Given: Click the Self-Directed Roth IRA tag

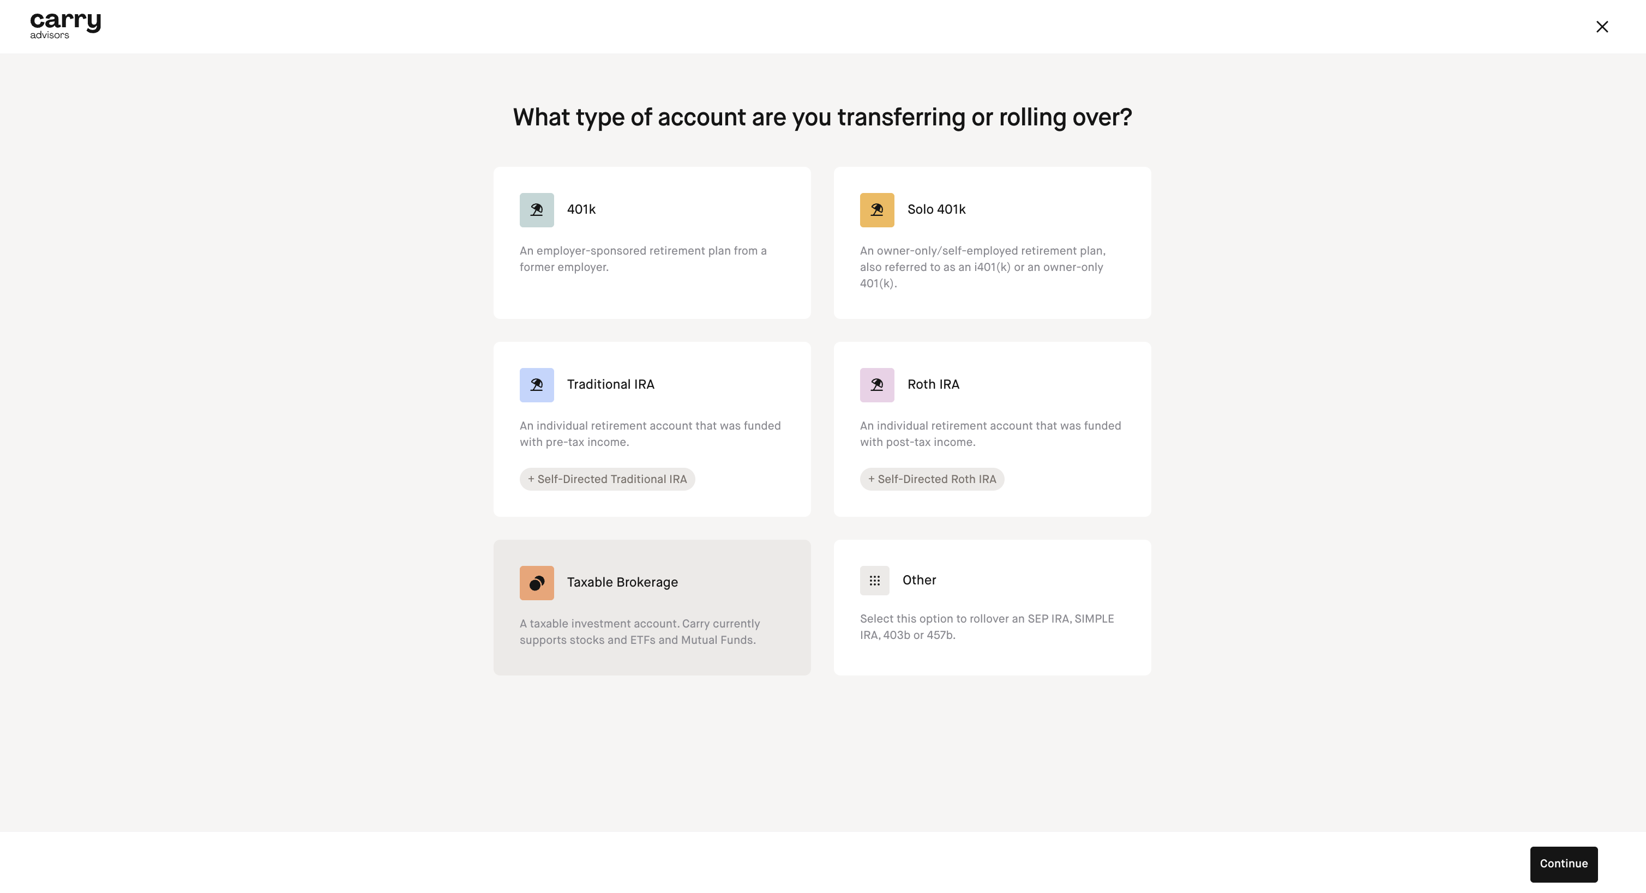Looking at the screenshot, I should [932, 479].
